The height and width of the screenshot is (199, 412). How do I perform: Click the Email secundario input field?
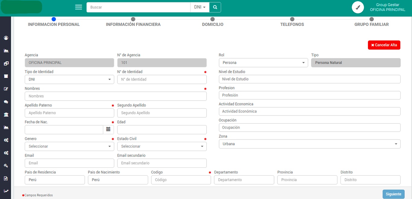(162, 163)
